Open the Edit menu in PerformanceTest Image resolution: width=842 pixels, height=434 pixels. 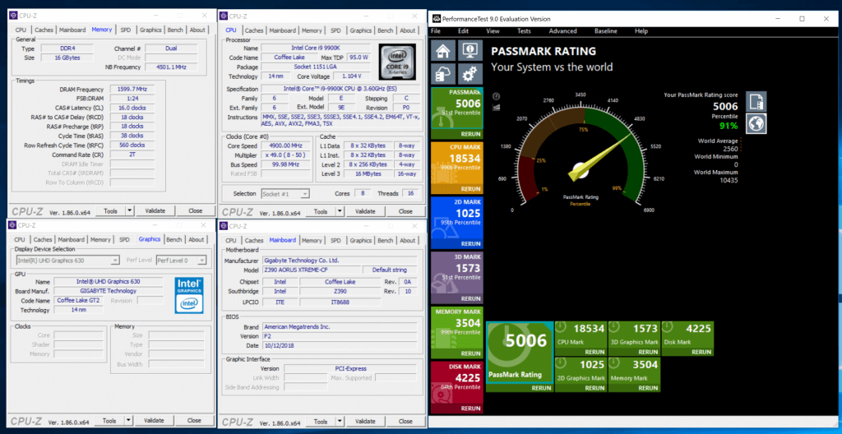[x=464, y=31]
